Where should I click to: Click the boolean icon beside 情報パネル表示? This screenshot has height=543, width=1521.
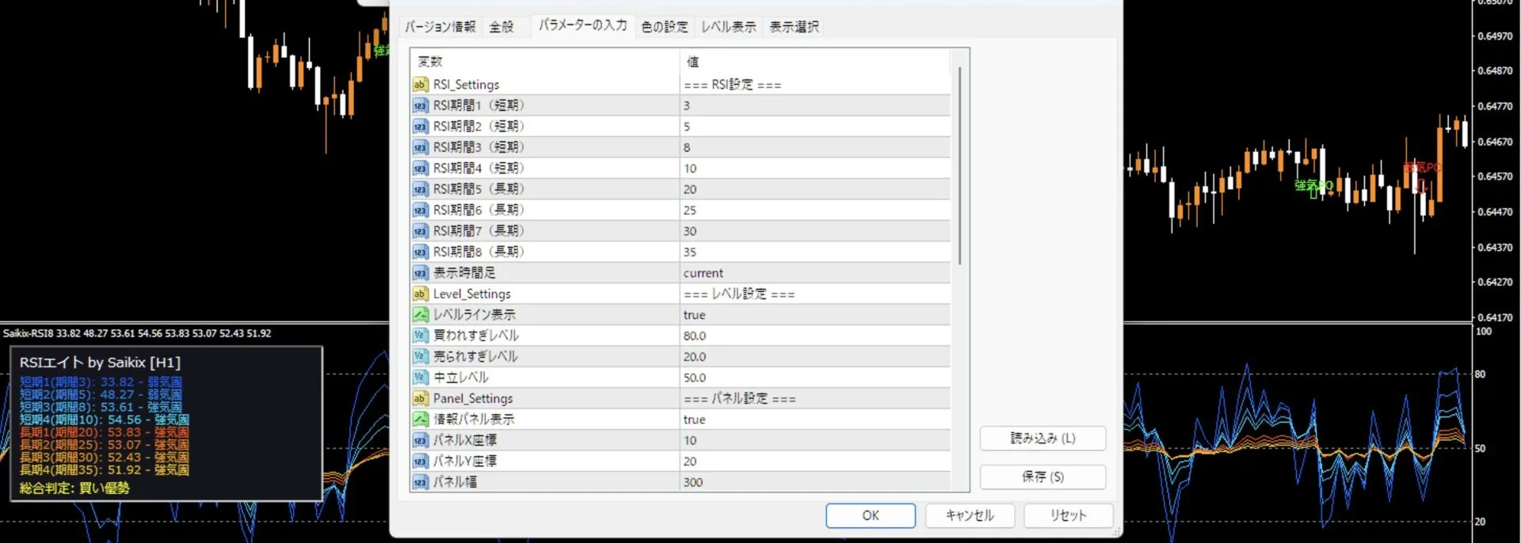(420, 420)
